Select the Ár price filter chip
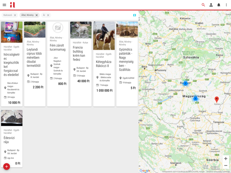 [44, 15]
